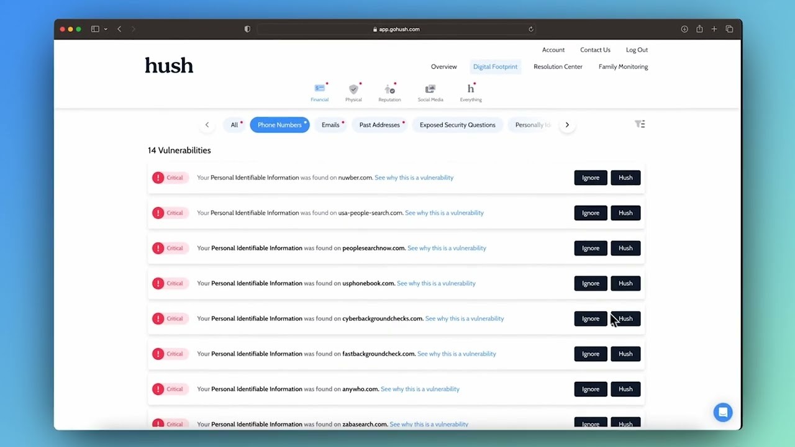Image resolution: width=795 pixels, height=447 pixels.
Task: Hush the anywho.com vulnerability
Action: [x=625, y=389]
